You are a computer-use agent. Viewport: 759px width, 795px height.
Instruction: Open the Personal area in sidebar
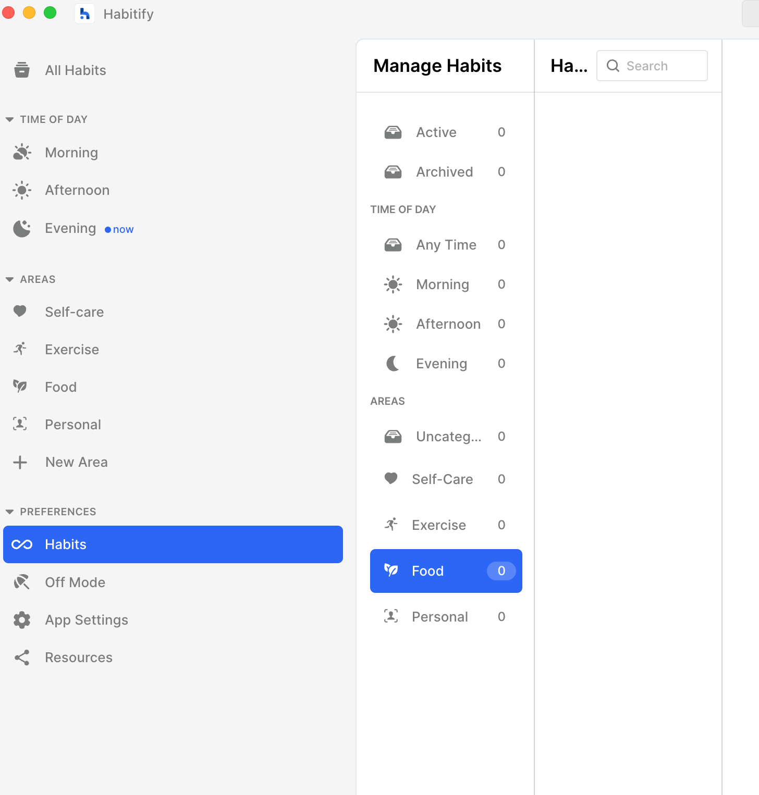173,425
